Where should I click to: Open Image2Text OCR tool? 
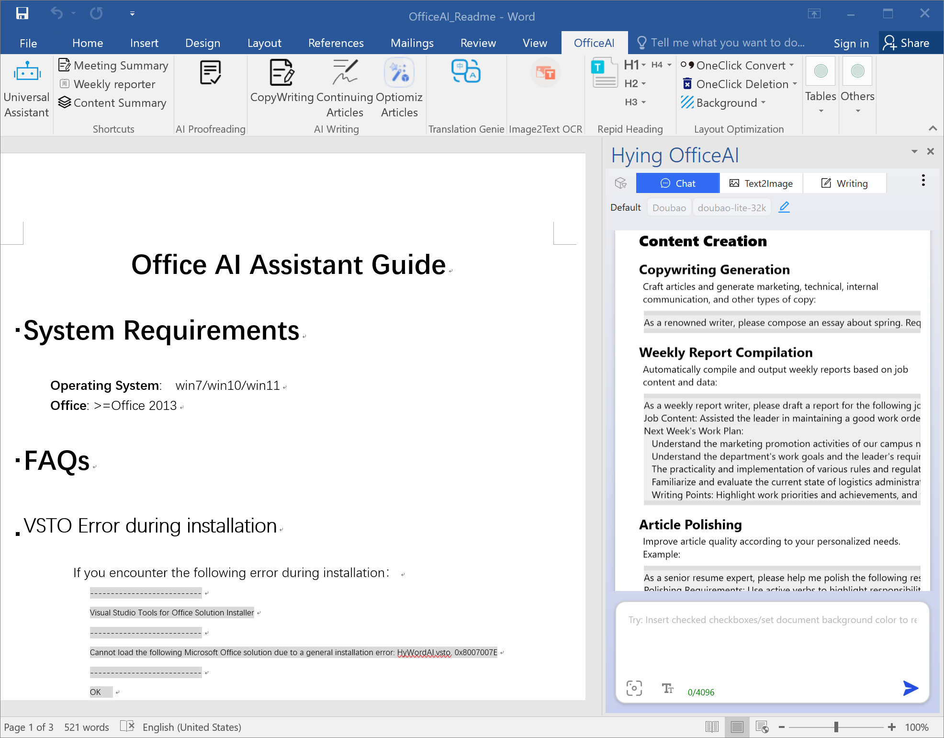(545, 73)
